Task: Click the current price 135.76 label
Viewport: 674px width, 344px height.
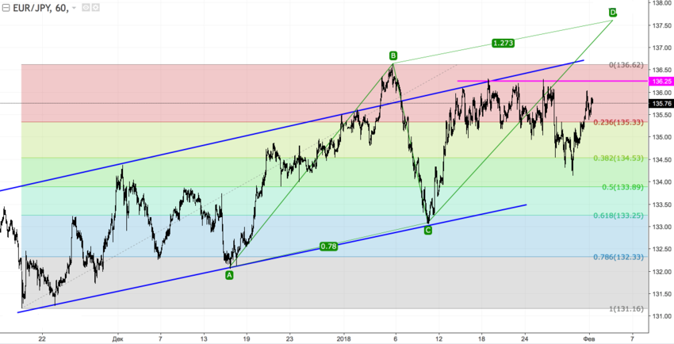Action: pyautogui.click(x=661, y=103)
